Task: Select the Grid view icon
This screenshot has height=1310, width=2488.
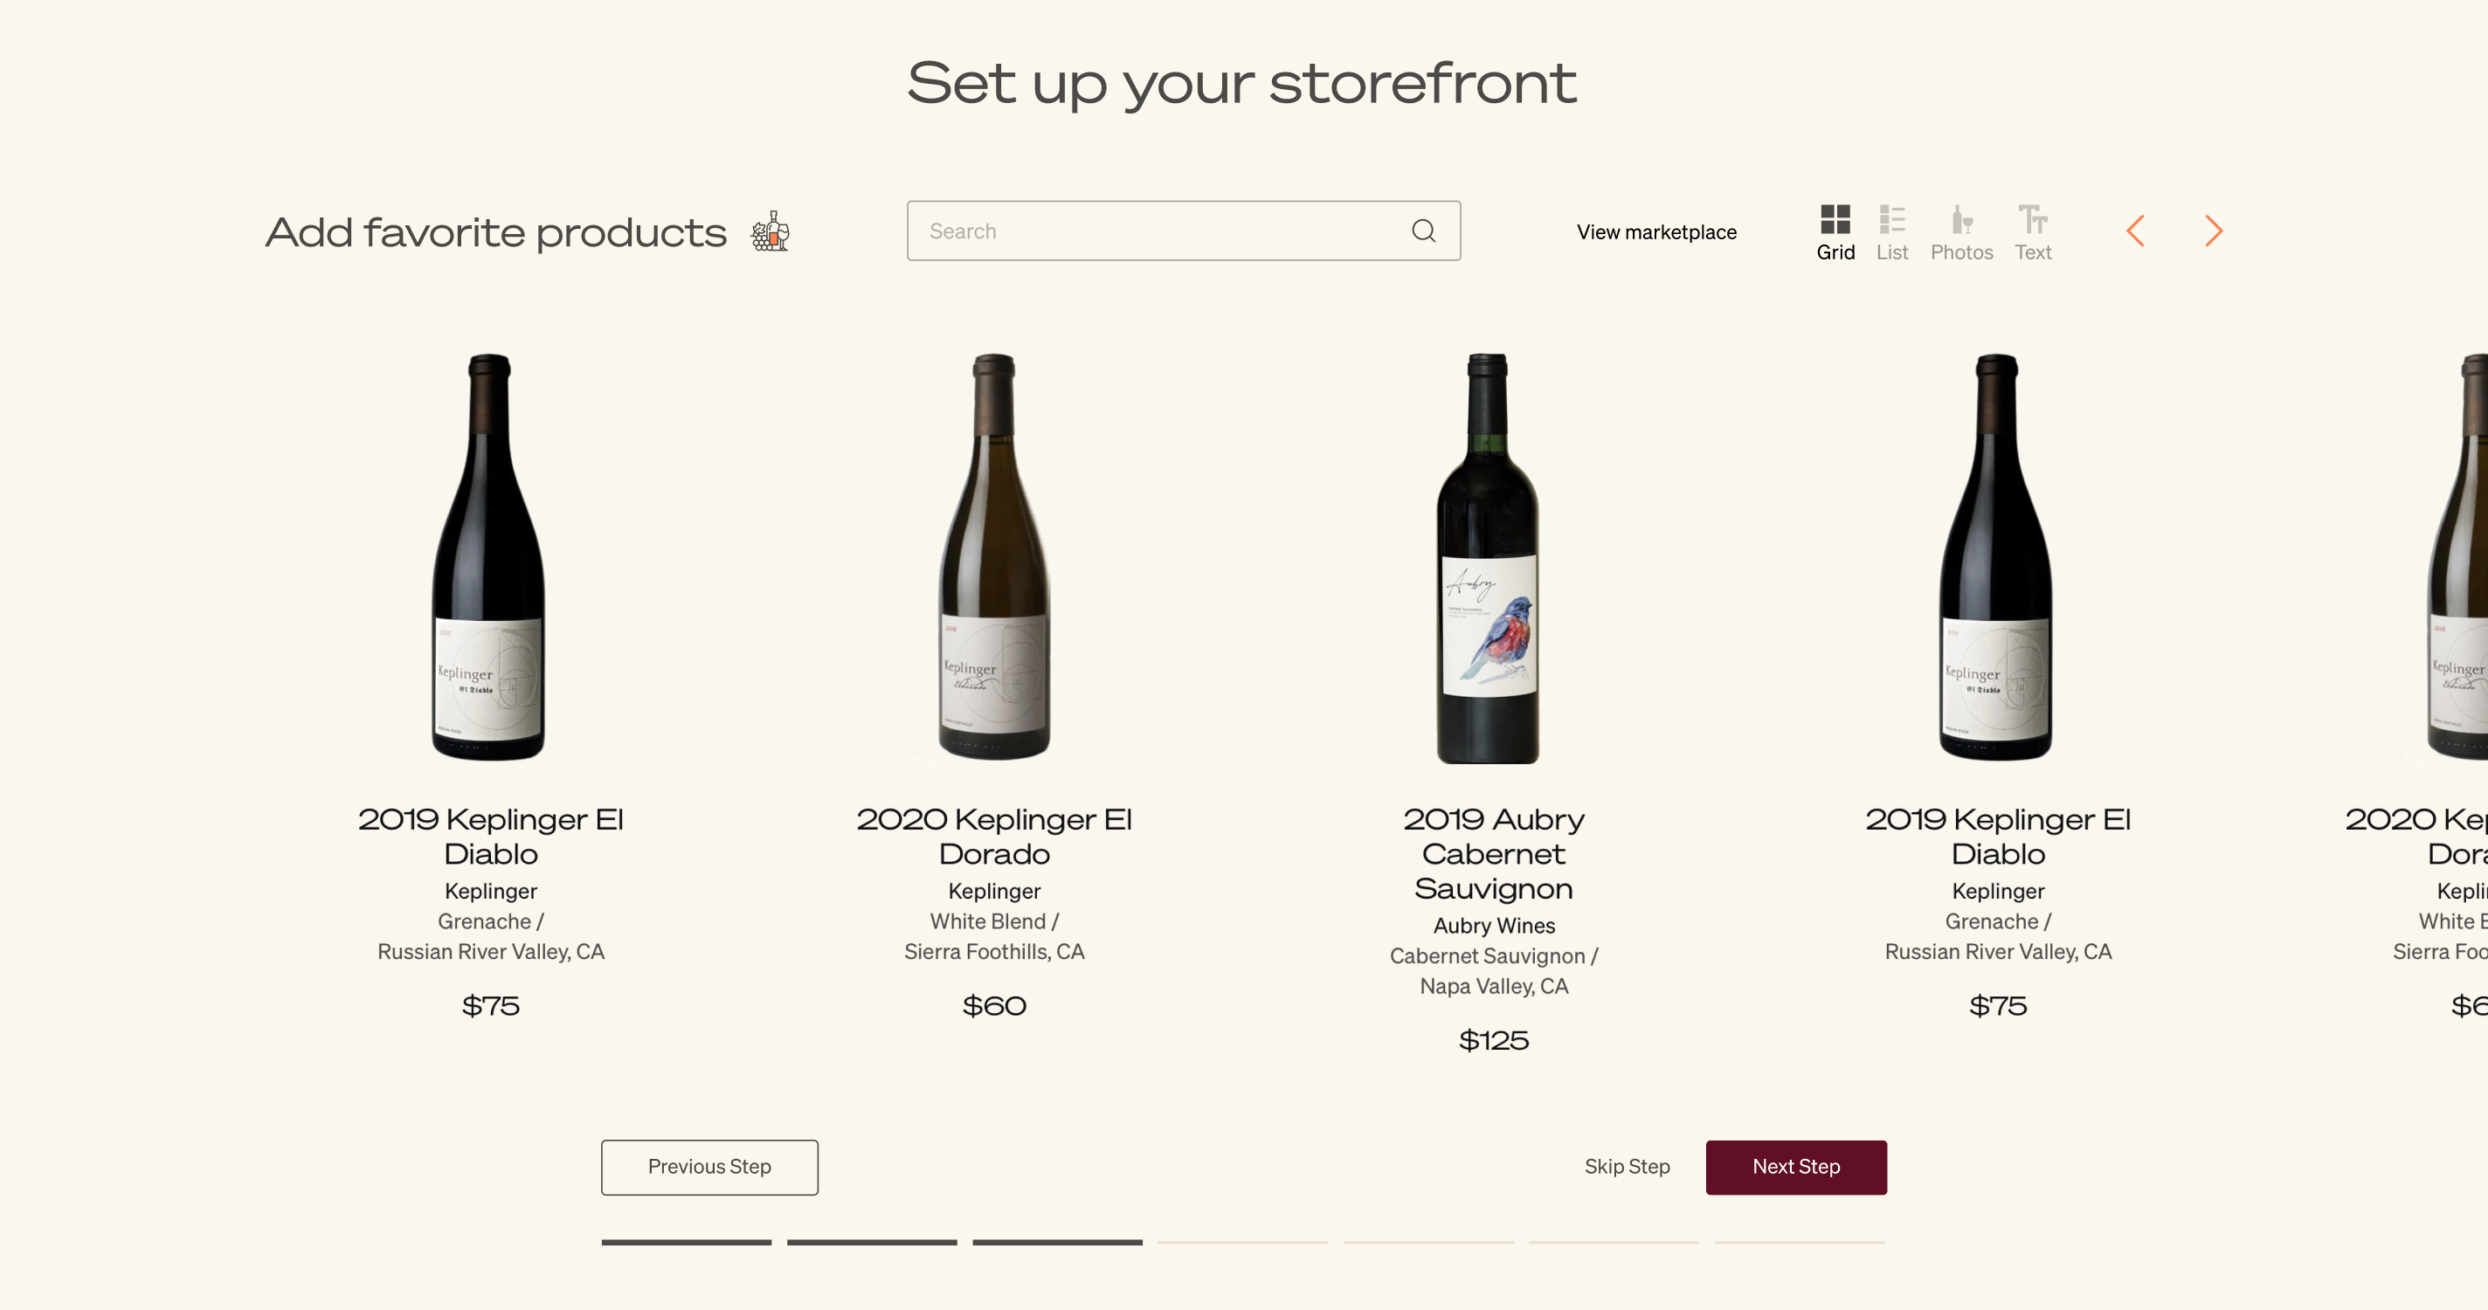Action: tap(1835, 222)
